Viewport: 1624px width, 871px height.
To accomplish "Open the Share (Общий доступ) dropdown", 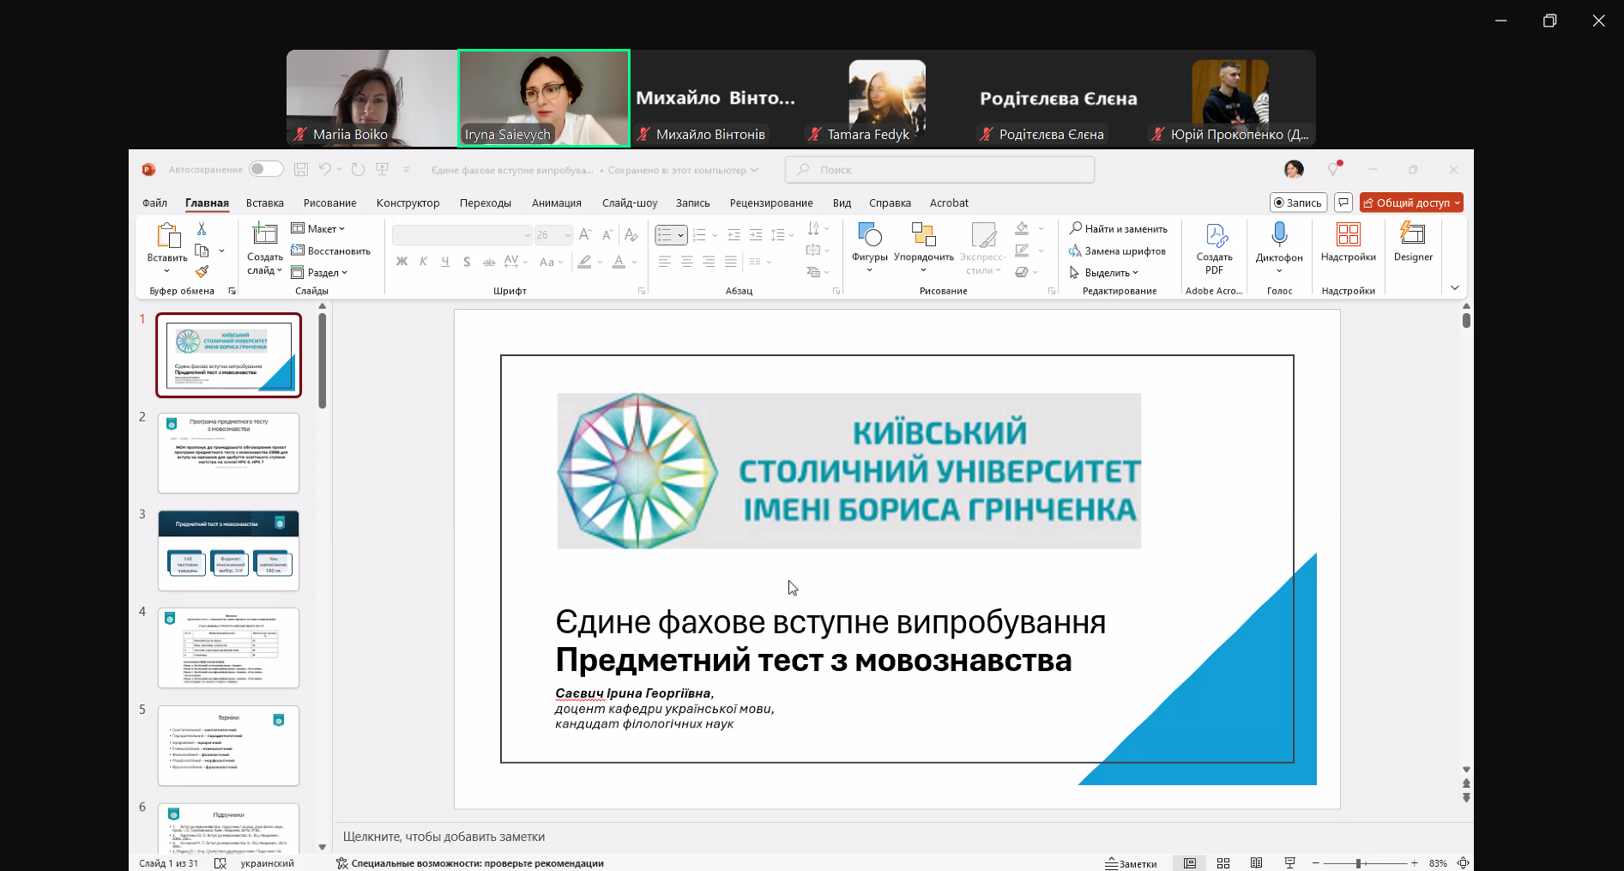I will [1411, 203].
